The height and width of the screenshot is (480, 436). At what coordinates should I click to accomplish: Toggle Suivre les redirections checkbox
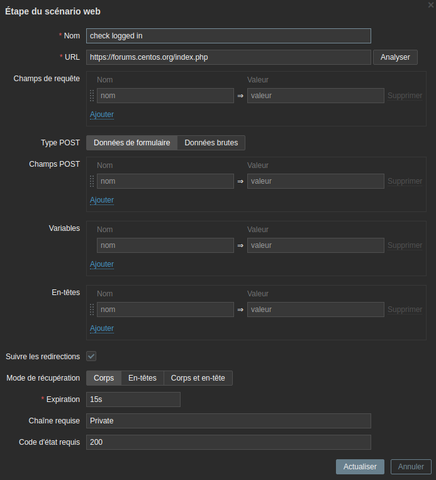click(91, 356)
